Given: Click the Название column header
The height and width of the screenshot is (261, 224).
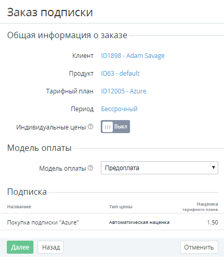Looking at the screenshot, I should pos(19,207).
